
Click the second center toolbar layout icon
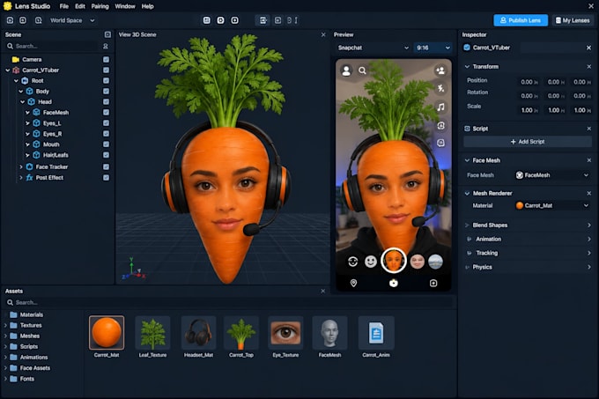tap(221, 20)
